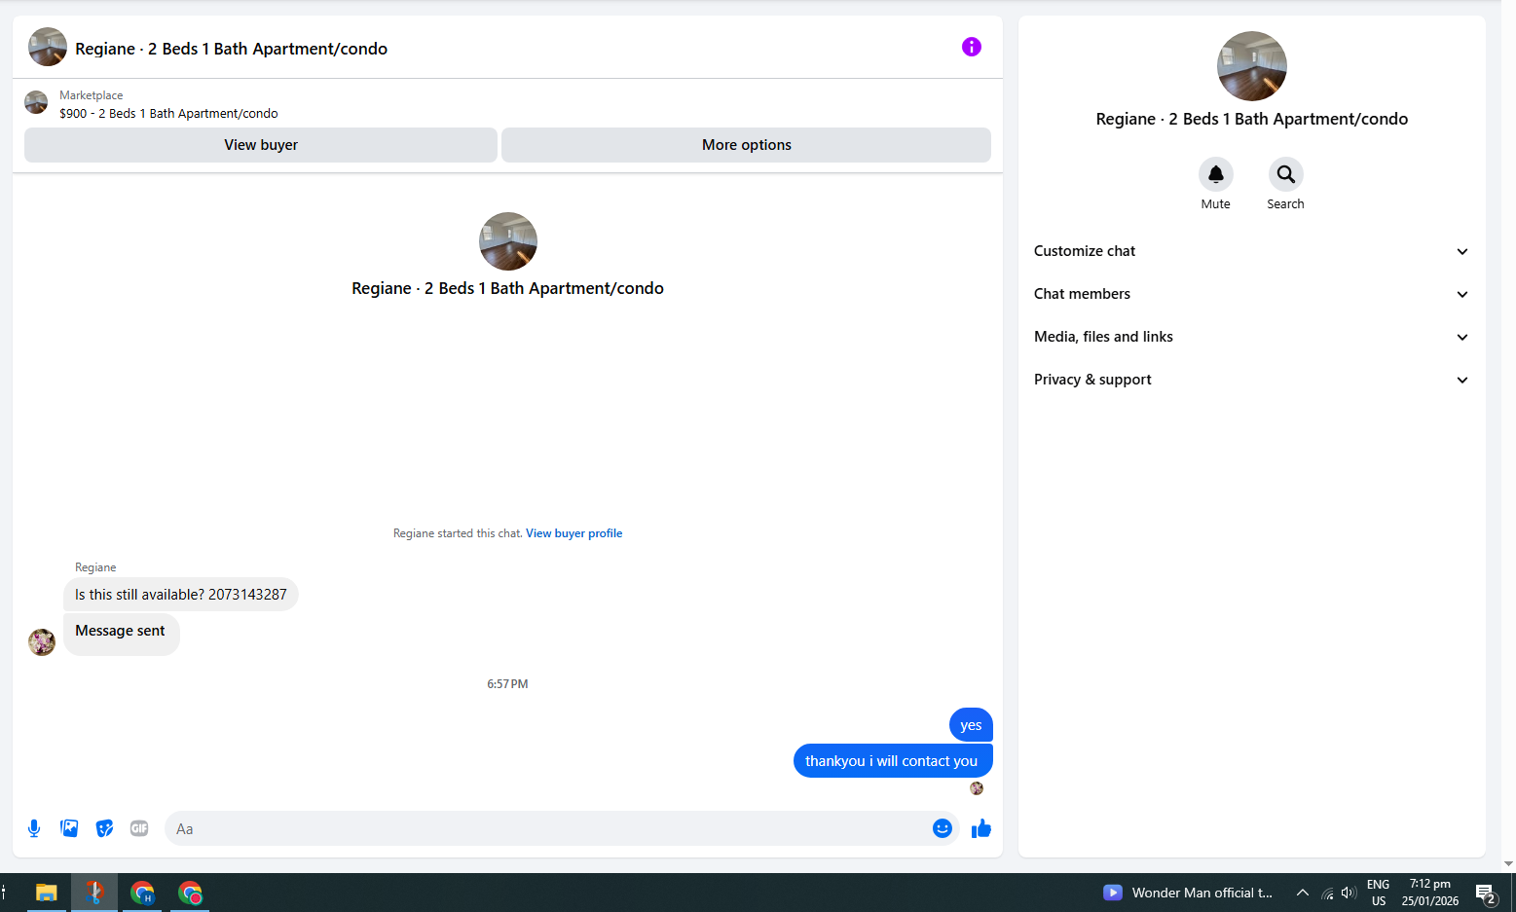Open More options for the listing
Screen dimensions: 1516x912
746,145
